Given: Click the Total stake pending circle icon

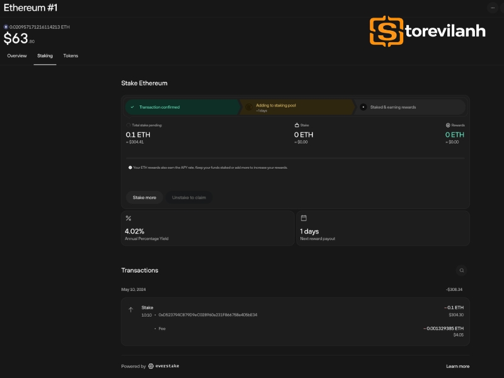Looking at the screenshot, I should (129, 125).
